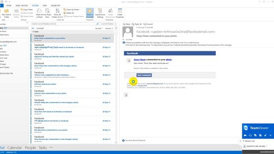Open email 'Home Bun Hort wants to be friends'
This screenshot has height=154, width=274.
pyautogui.click(x=72, y=112)
